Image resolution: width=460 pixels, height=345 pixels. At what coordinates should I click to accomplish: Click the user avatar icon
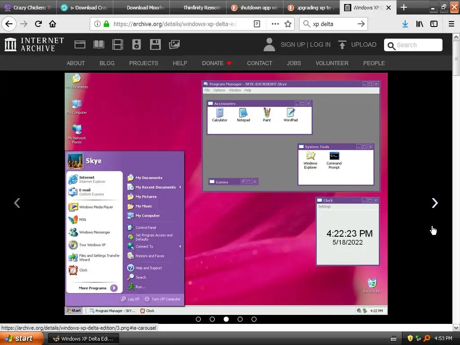click(x=269, y=44)
